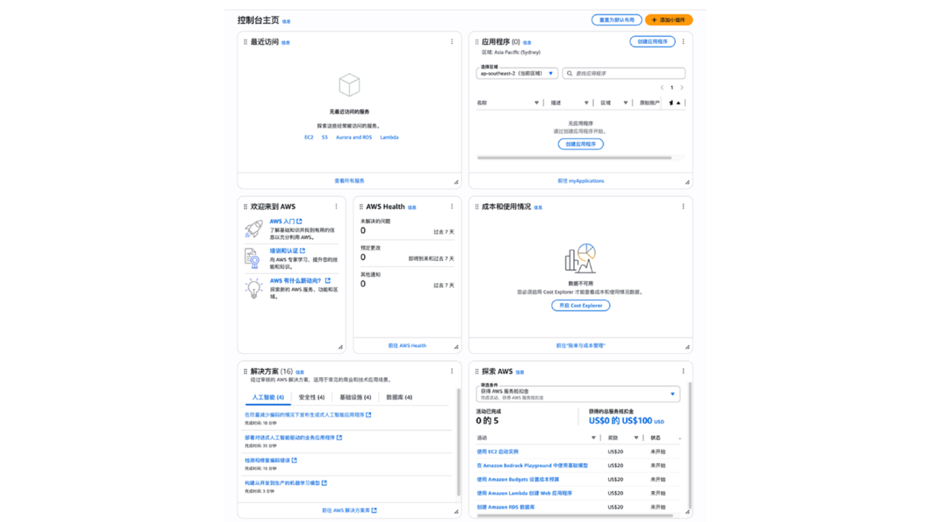The height and width of the screenshot is (522, 931).
Task: Click the 重置为默认布局 button
Action: point(616,20)
